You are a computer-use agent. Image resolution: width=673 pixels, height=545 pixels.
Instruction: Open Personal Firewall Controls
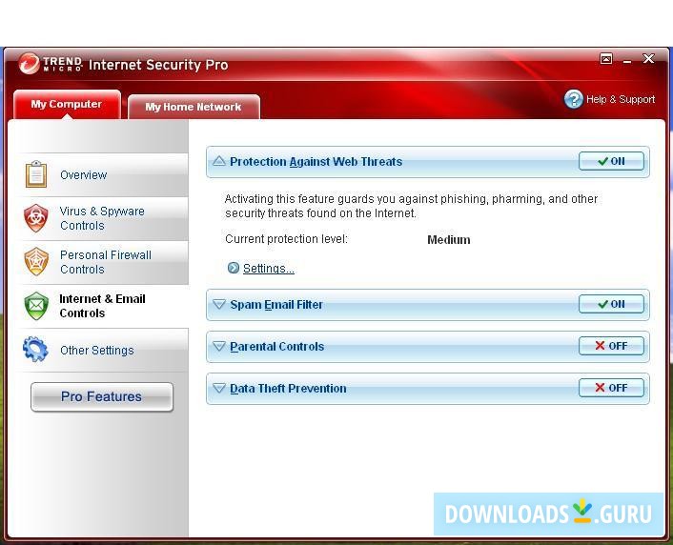[104, 262]
